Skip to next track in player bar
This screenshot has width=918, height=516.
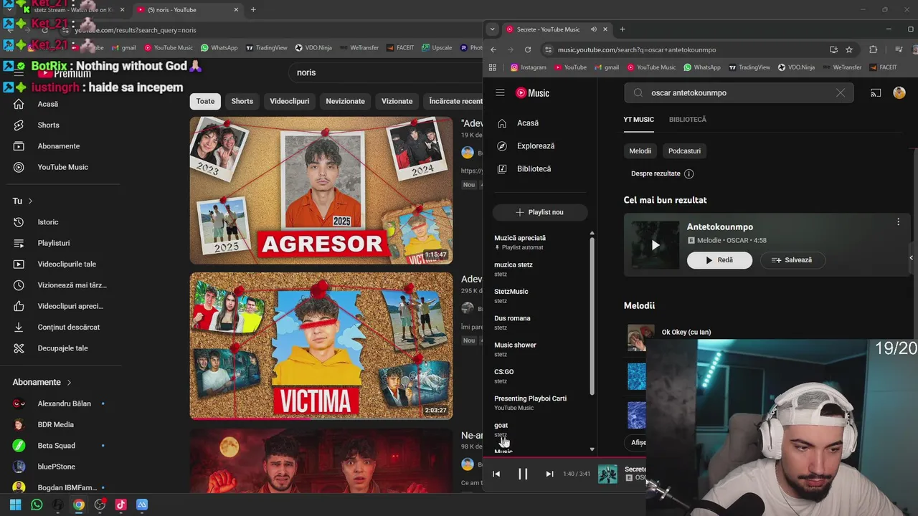(549, 474)
